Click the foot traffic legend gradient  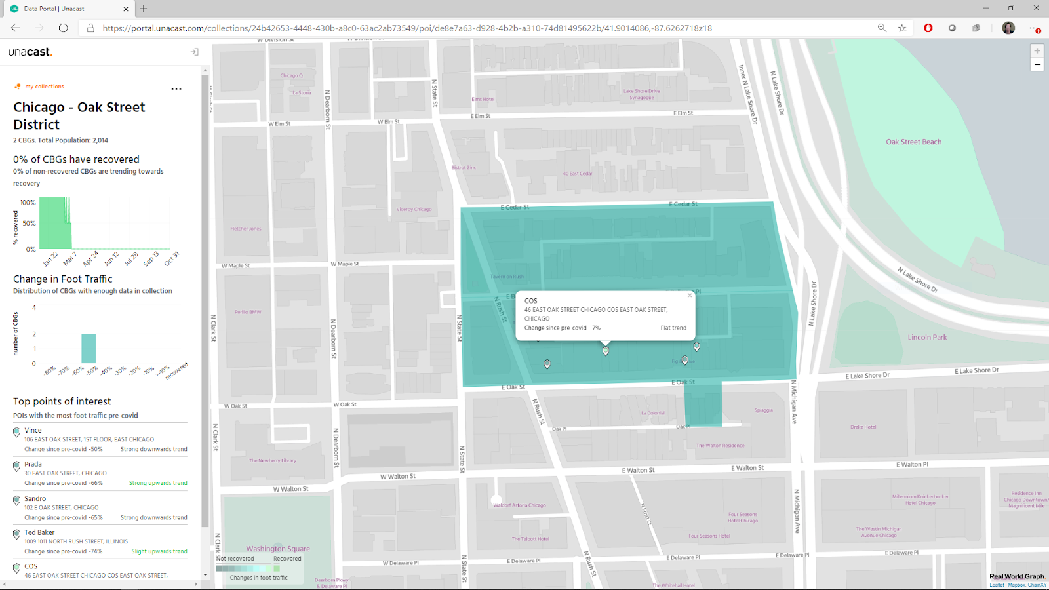point(248,568)
